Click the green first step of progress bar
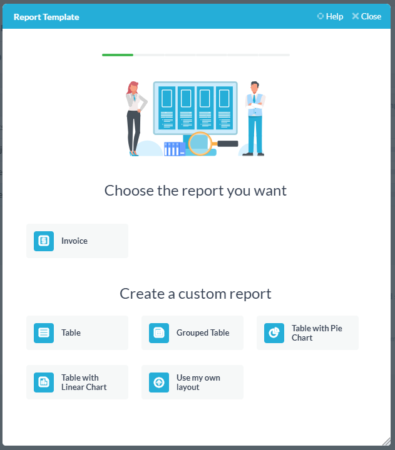 click(x=118, y=55)
